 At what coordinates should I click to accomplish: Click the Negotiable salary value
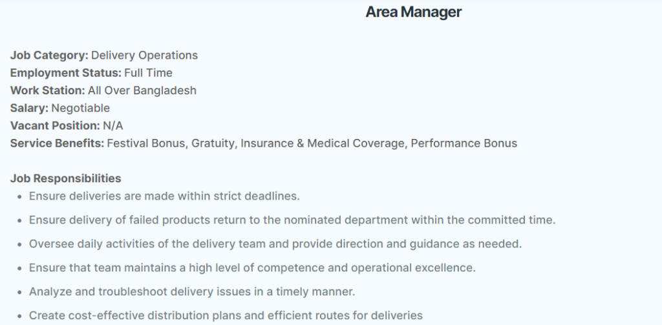click(81, 108)
